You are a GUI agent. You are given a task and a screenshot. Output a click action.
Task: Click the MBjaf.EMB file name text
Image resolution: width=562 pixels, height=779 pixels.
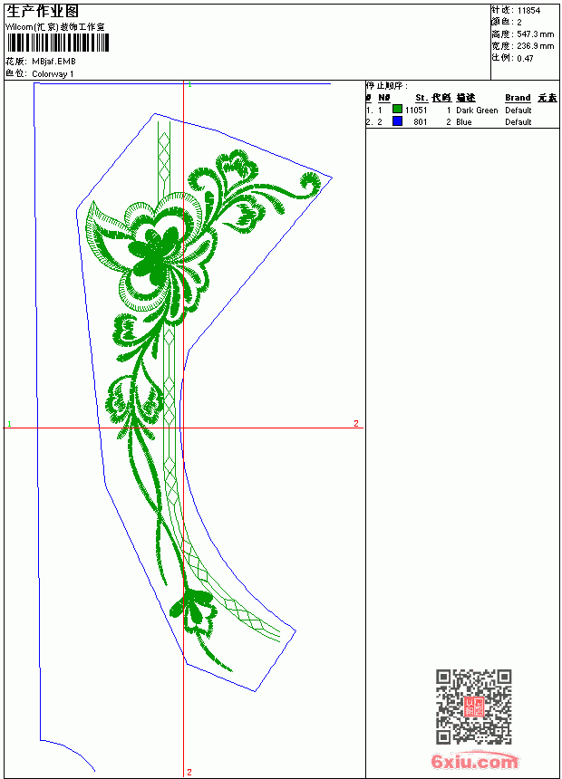pyautogui.click(x=53, y=62)
